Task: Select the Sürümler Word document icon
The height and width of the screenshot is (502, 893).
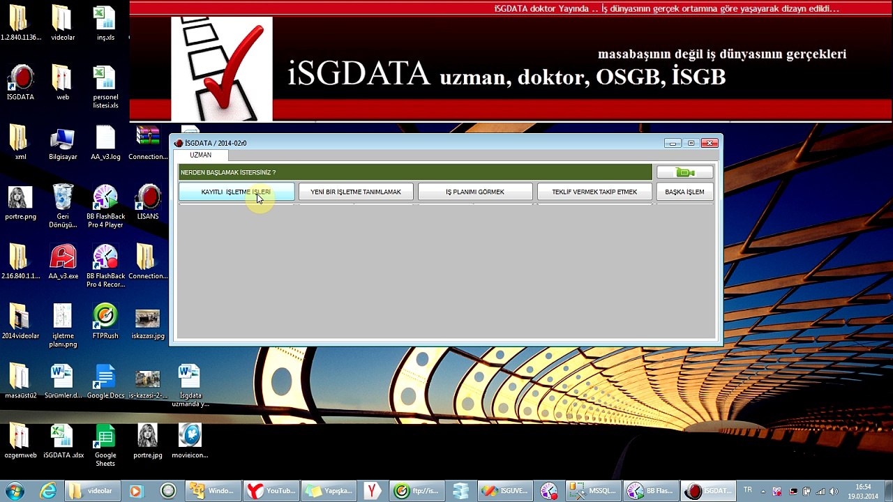Action: click(x=63, y=381)
